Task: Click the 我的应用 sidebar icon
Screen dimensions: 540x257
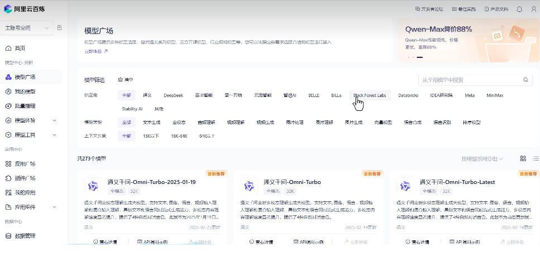Action: pyautogui.click(x=8, y=193)
